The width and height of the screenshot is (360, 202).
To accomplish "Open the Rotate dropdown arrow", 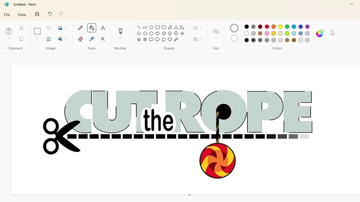I will (66, 28).
